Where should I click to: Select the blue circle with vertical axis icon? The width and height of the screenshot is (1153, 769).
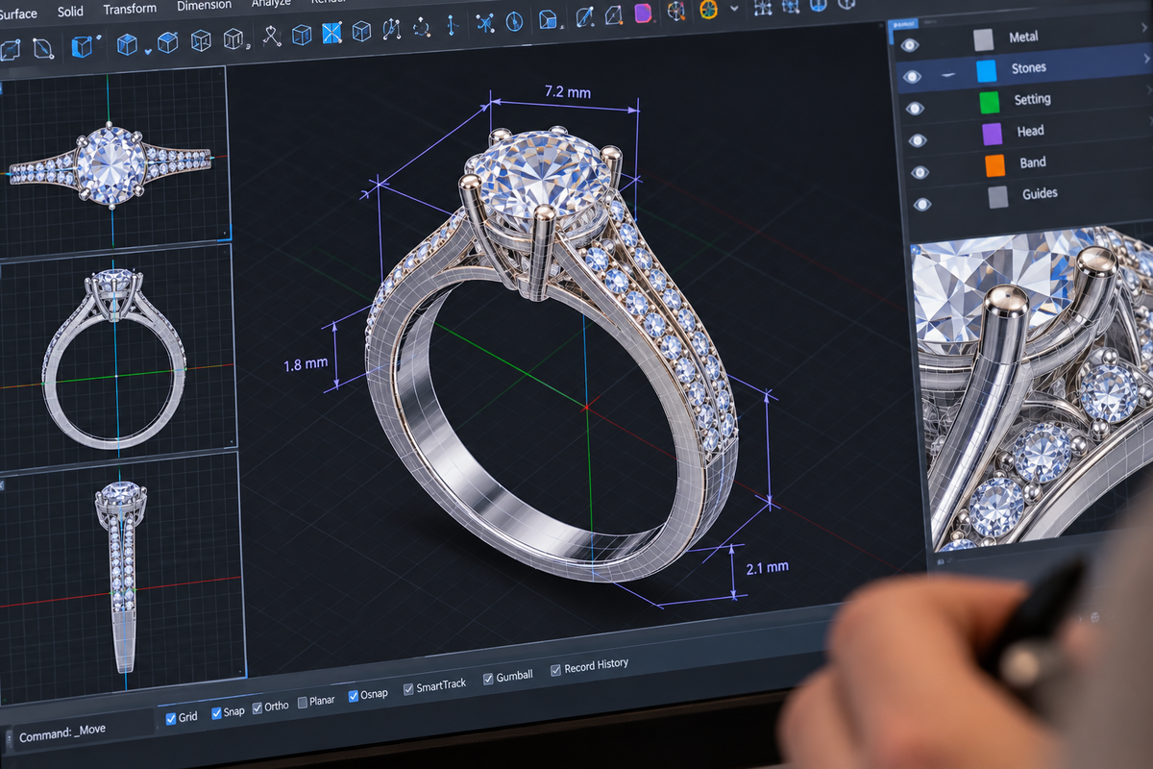[x=514, y=21]
